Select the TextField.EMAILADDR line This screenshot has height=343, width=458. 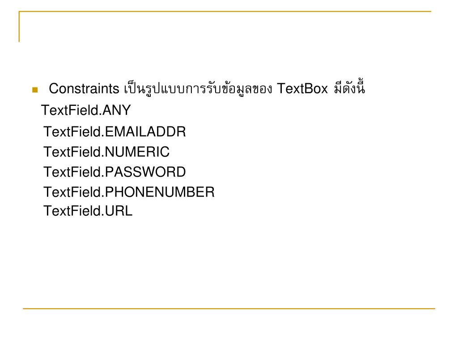[114, 132]
